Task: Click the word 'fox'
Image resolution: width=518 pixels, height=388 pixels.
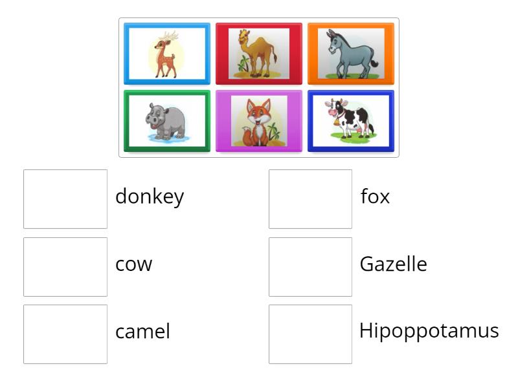Action: coord(375,196)
